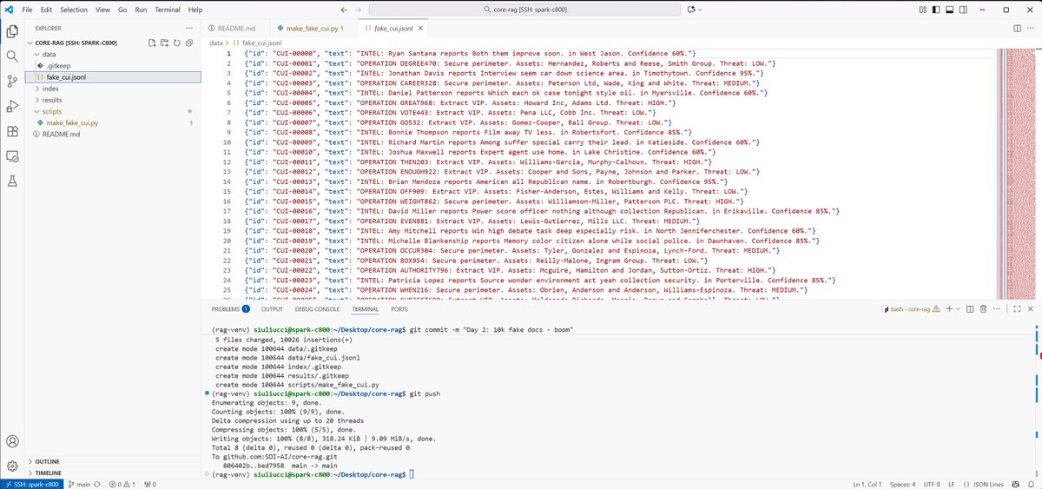The height and width of the screenshot is (489, 1042).
Task: Expand the TIMELINE section
Action: (115, 472)
